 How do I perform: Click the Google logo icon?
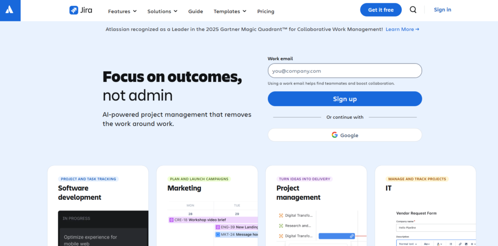[x=335, y=135]
